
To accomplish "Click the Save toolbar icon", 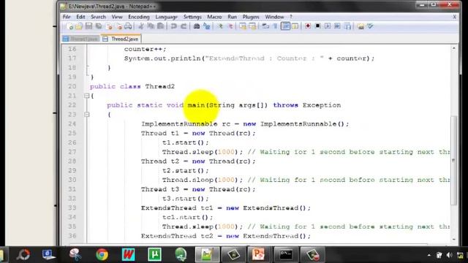I will (x=89, y=26).
